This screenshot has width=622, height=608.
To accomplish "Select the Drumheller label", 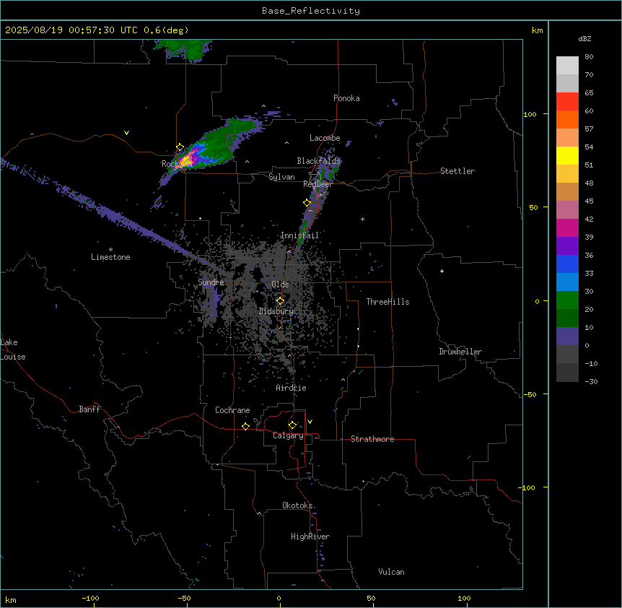I will [460, 352].
